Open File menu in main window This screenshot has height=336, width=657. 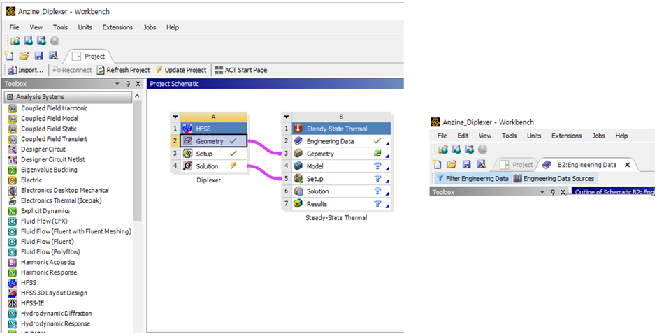tap(14, 27)
